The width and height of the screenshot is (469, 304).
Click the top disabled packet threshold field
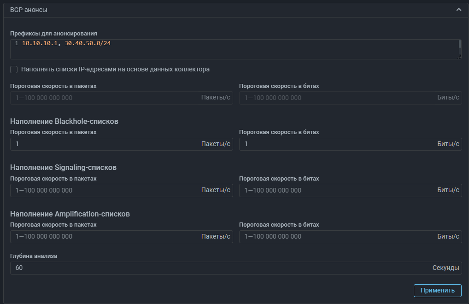point(106,98)
